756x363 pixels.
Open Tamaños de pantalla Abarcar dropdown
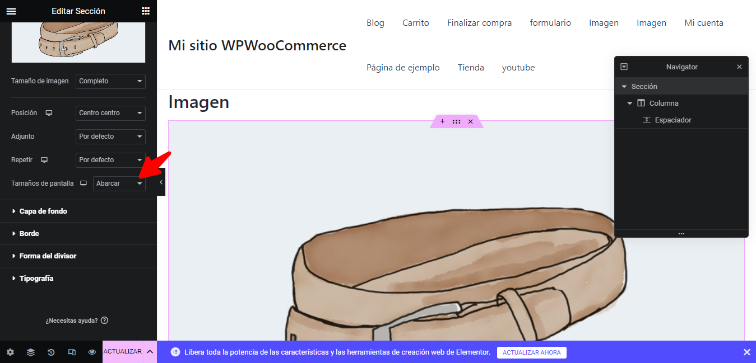point(119,183)
